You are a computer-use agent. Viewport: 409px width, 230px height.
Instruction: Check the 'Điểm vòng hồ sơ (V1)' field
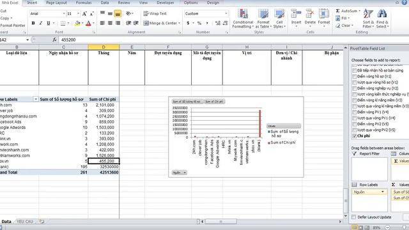coord(354,77)
